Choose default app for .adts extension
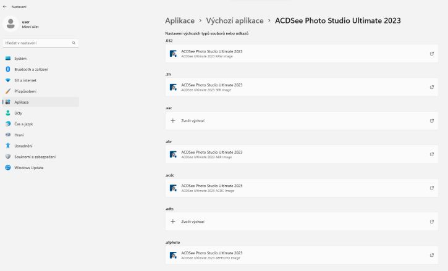 [x=302, y=222]
